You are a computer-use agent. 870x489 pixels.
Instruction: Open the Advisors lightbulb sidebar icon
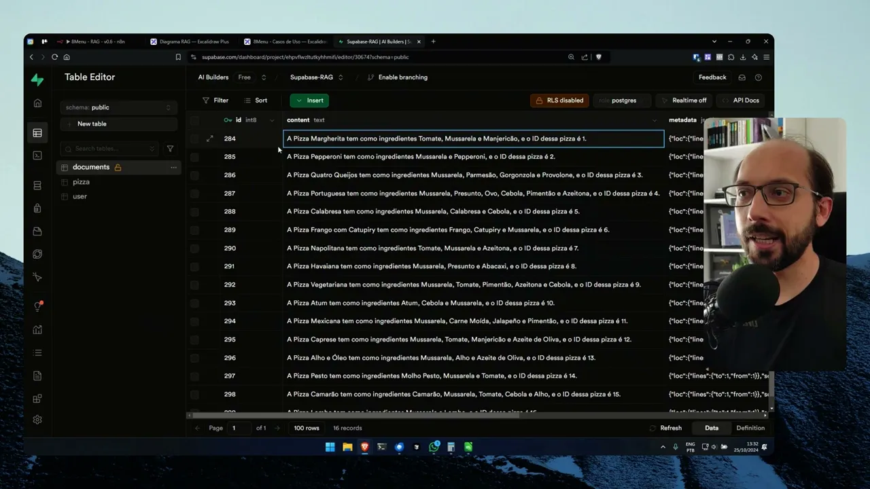[x=37, y=306]
